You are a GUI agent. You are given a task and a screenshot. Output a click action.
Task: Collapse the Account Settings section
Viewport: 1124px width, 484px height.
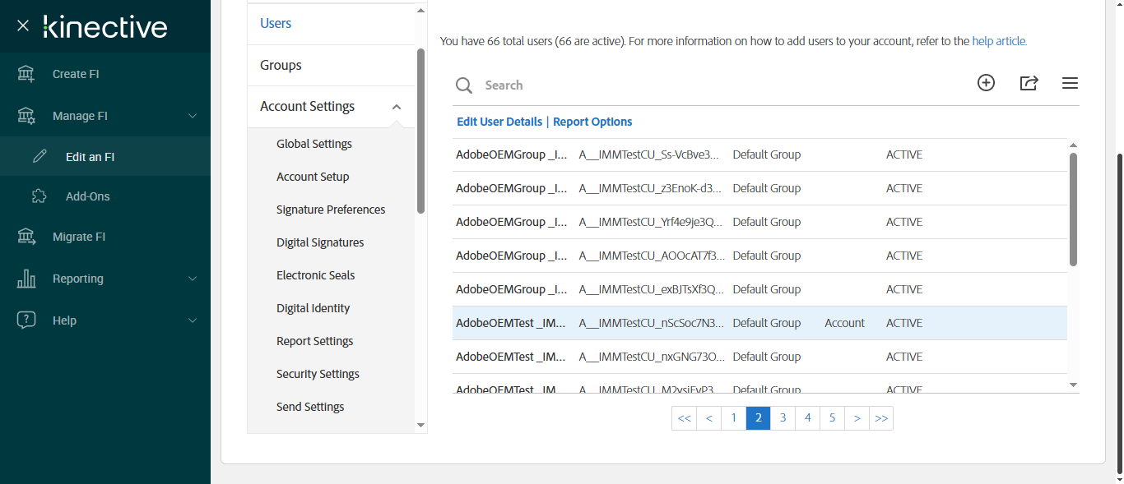397,107
